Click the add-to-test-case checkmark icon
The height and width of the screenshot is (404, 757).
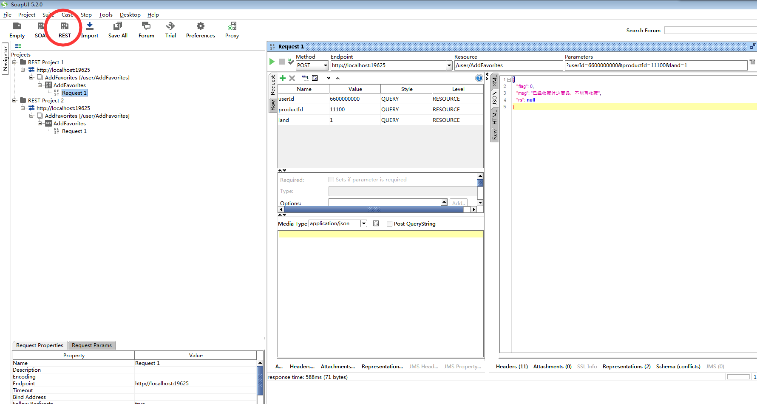click(x=291, y=62)
